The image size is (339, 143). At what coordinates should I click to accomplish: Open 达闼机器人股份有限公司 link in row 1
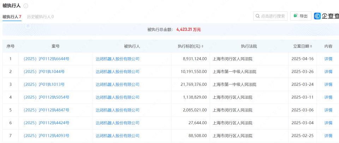point(118,59)
